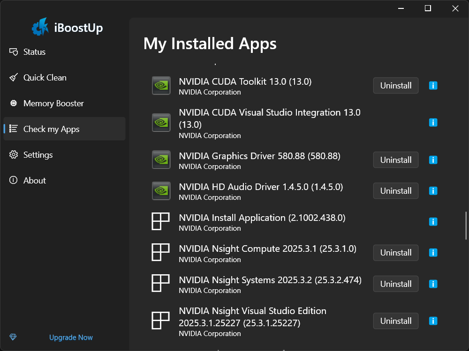Open the About page
This screenshot has height=351, width=469.
[x=64, y=180]
